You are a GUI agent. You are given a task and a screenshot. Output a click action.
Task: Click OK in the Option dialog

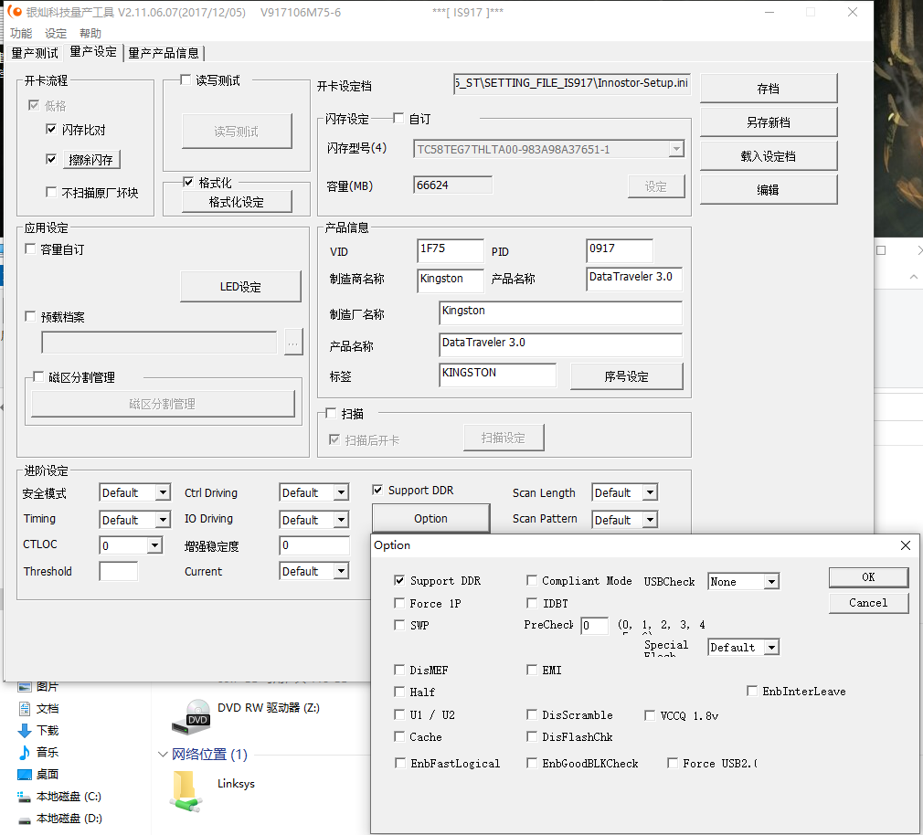click(868, 577)
